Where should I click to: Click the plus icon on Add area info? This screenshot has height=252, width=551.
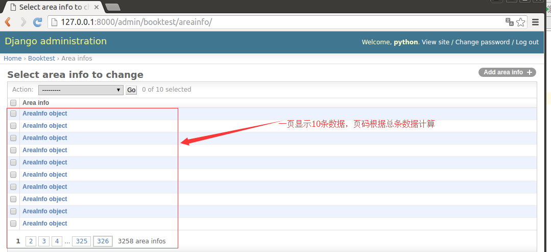(x=530, y=72)
